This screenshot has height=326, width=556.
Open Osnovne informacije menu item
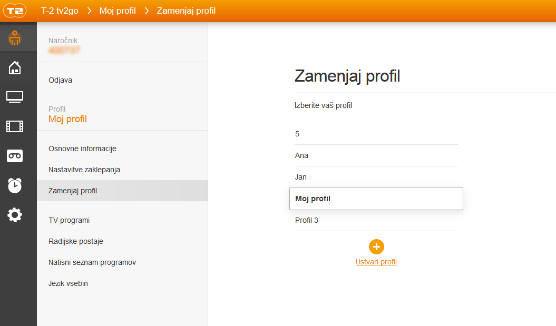coord(82,149)
